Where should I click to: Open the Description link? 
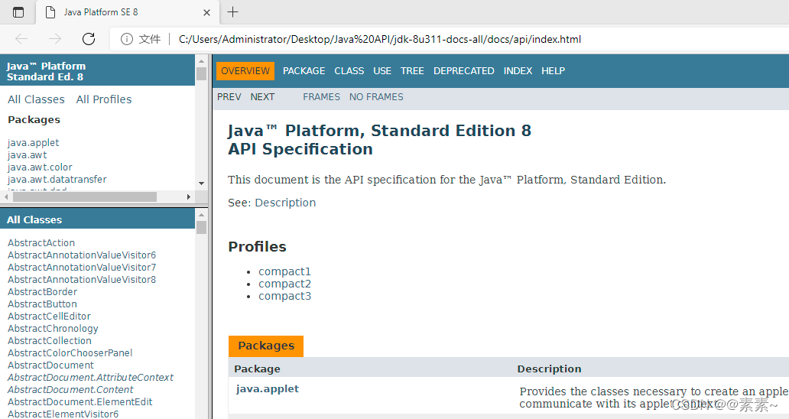(x=285, y=203)
